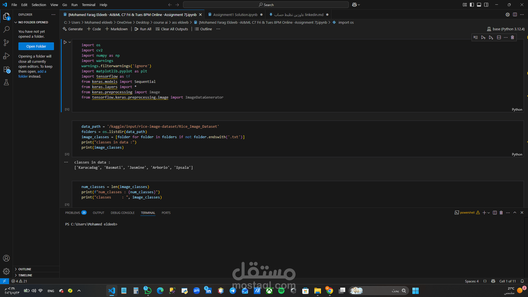Open Spotify from the Windows taskbar
This screenshot has height=297, width=528.
tap(281, 291)
